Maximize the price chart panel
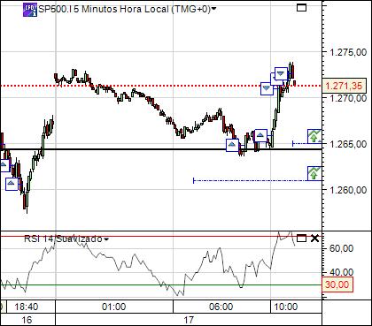The height and width of the screenshot is (326, 372). coord(301,7)
